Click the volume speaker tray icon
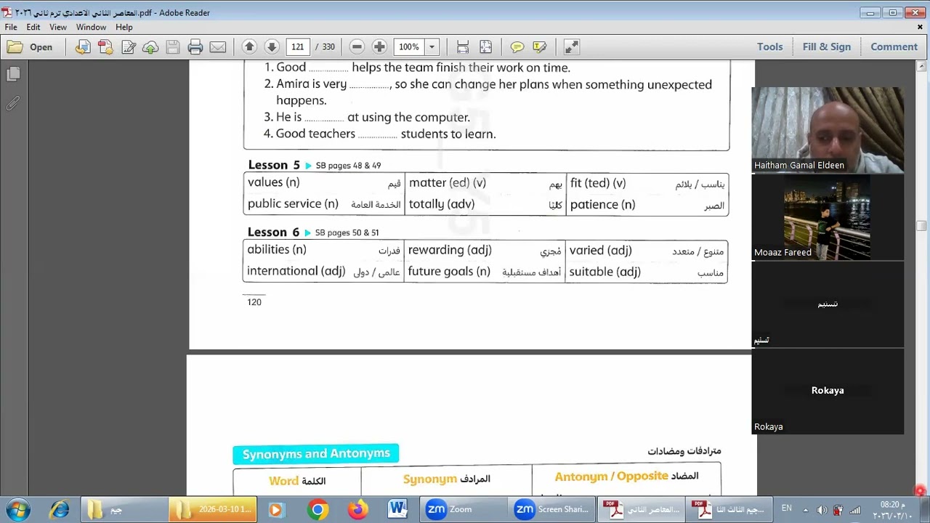Image resolution: width=930 pixels, height=523 pixels. (822, 510)
